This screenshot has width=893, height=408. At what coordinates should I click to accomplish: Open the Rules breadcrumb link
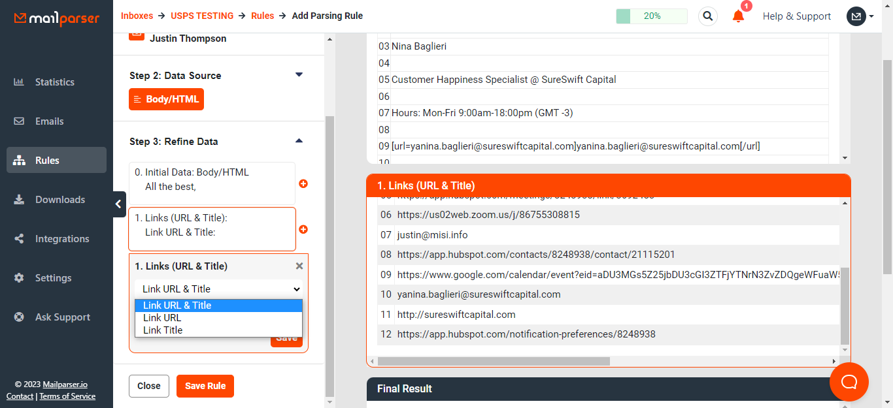tap(263, 16)
